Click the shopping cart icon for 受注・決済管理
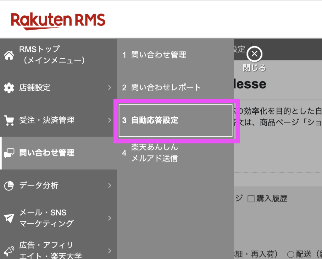Viewport: 322px width, 259px height. pos(9,120)
